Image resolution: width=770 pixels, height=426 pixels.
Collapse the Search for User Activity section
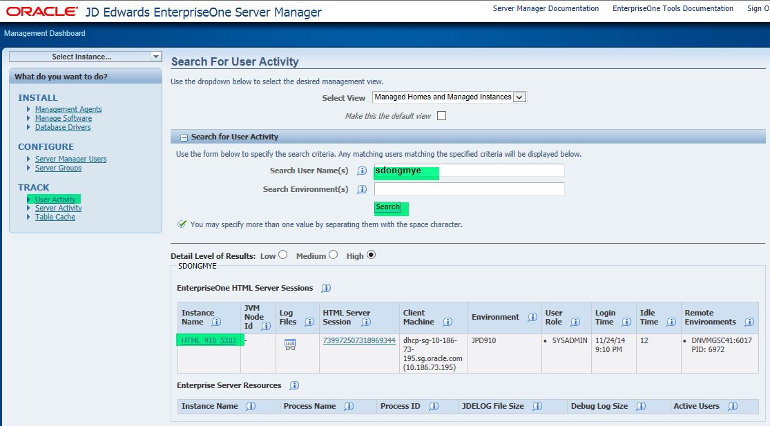(184, 137)
